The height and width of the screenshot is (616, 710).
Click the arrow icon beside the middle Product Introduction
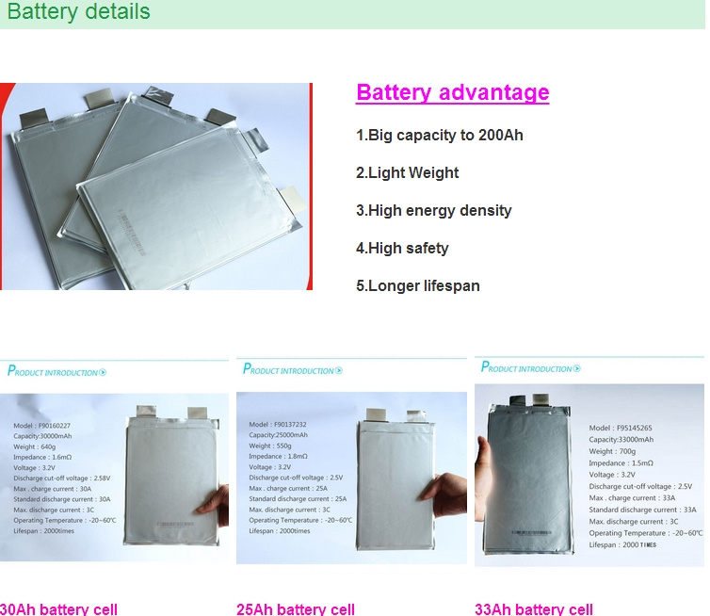tap(339, 370)
